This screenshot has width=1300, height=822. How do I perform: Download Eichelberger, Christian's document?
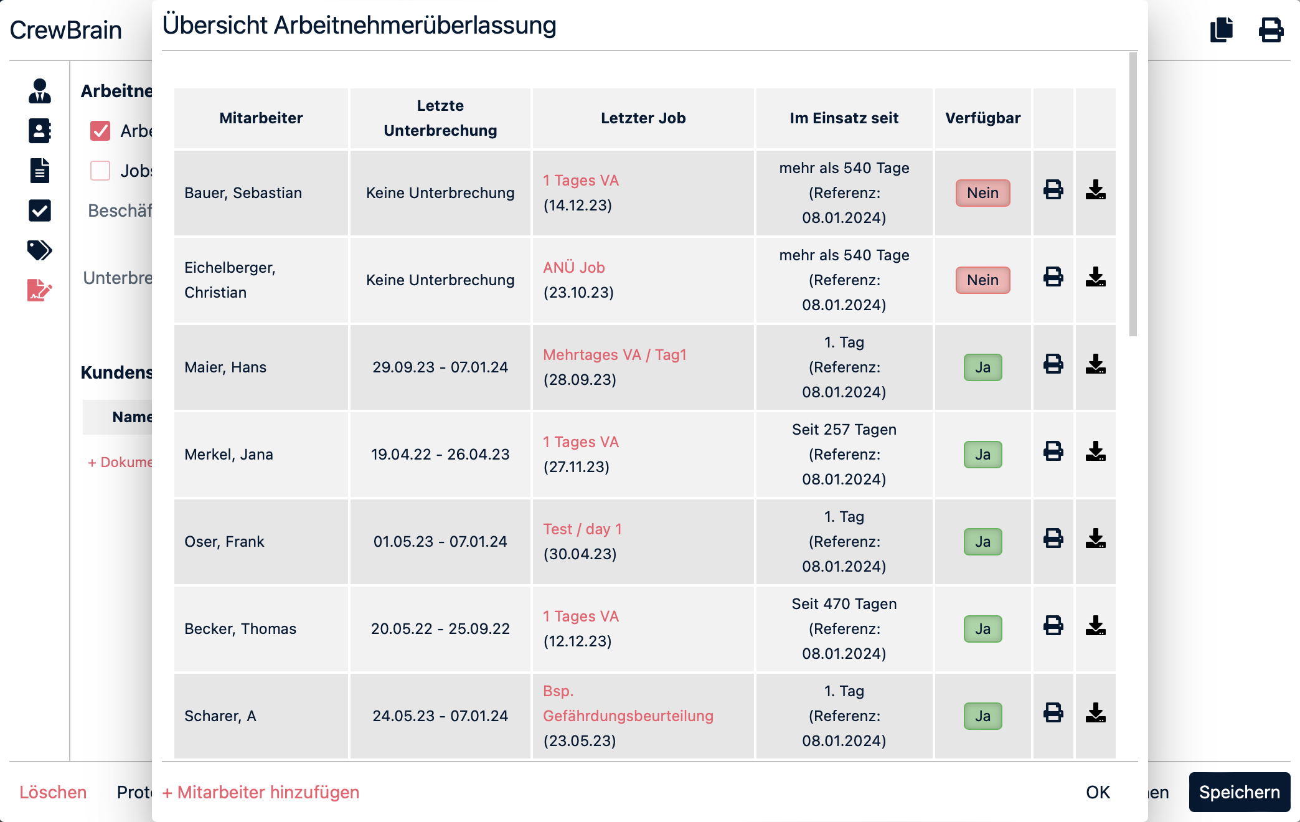1095,277
